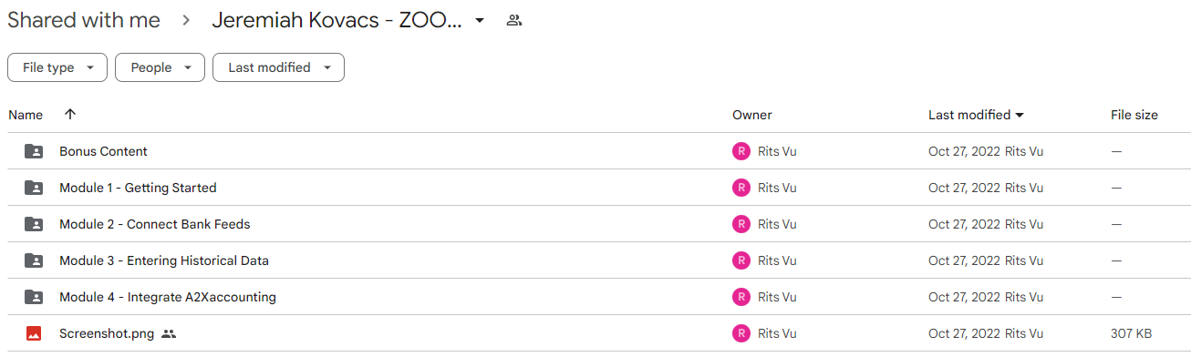1191x357 pixels.
Task: Click the Name column header
Action: point(26,115)
